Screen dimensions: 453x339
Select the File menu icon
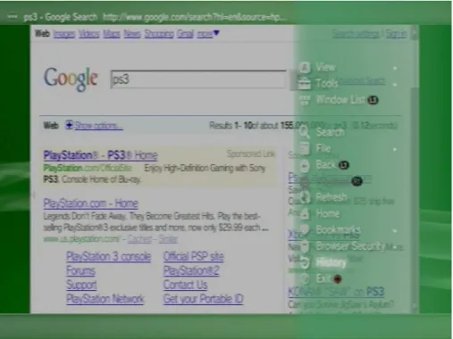[x=305, y=148]
